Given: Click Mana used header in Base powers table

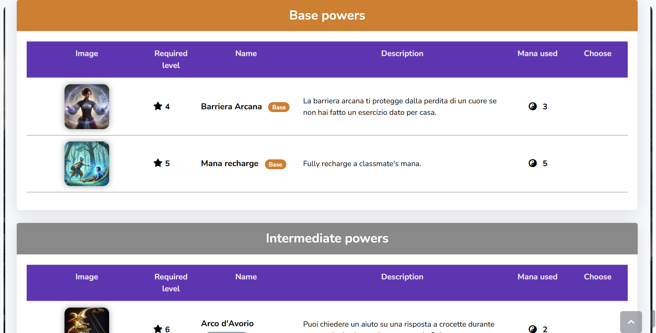Looking at the screenshot, I should pyautogui.click(x=537, y=53).
